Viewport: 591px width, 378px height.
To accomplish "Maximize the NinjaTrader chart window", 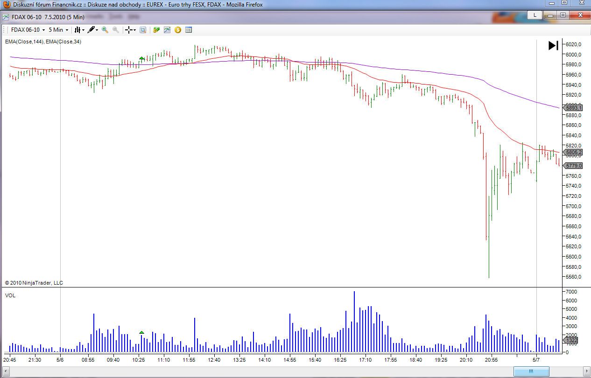I will (x=563, y=15).
